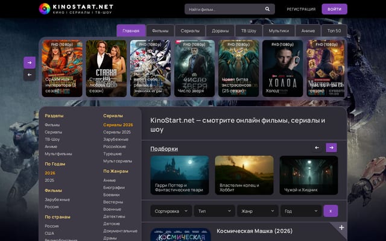Show next collections with the purple right arrow
This screenshot has width=386, height=241.
tap(331, 148)
